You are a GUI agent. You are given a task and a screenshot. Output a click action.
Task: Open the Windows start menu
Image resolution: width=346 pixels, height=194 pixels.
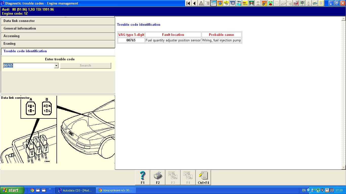coord(12,190)
